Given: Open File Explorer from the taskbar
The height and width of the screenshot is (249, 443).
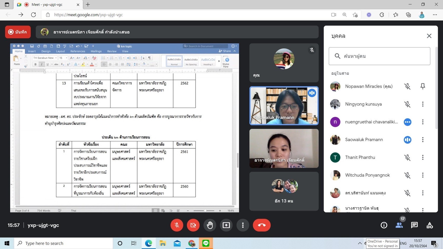Looking at the screenshot, I should 163,243.
